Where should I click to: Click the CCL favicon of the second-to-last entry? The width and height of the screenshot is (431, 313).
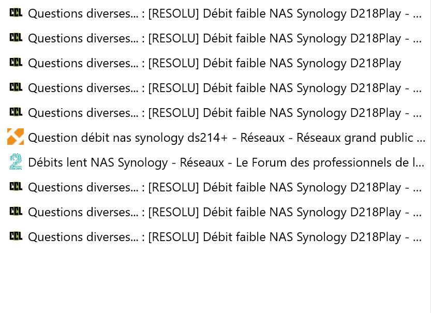click(16, 211)
